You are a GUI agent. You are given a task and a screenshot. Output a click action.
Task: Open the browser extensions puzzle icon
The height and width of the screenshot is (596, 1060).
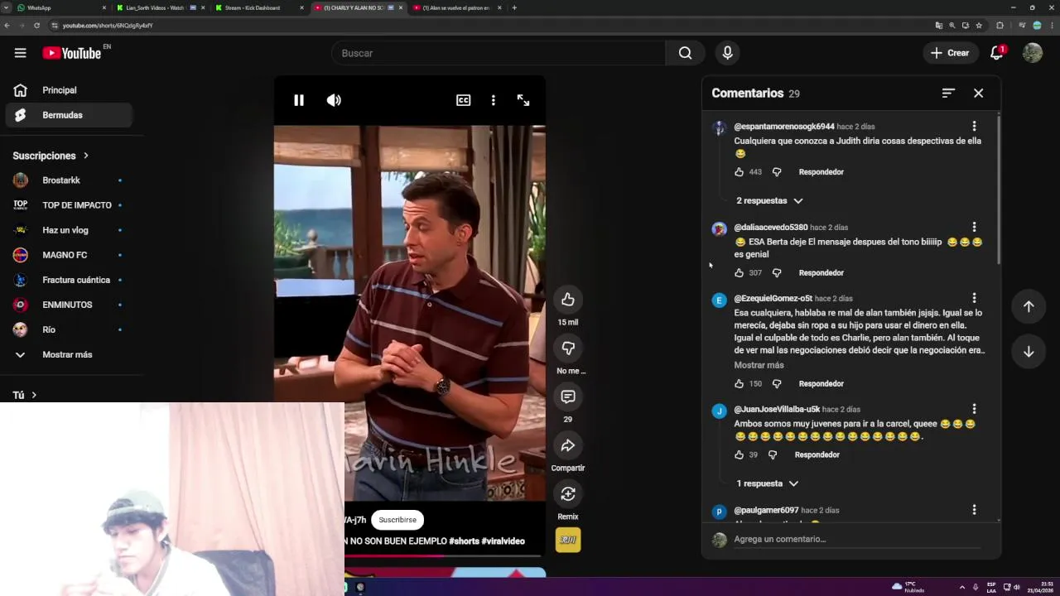point(1000,26)
